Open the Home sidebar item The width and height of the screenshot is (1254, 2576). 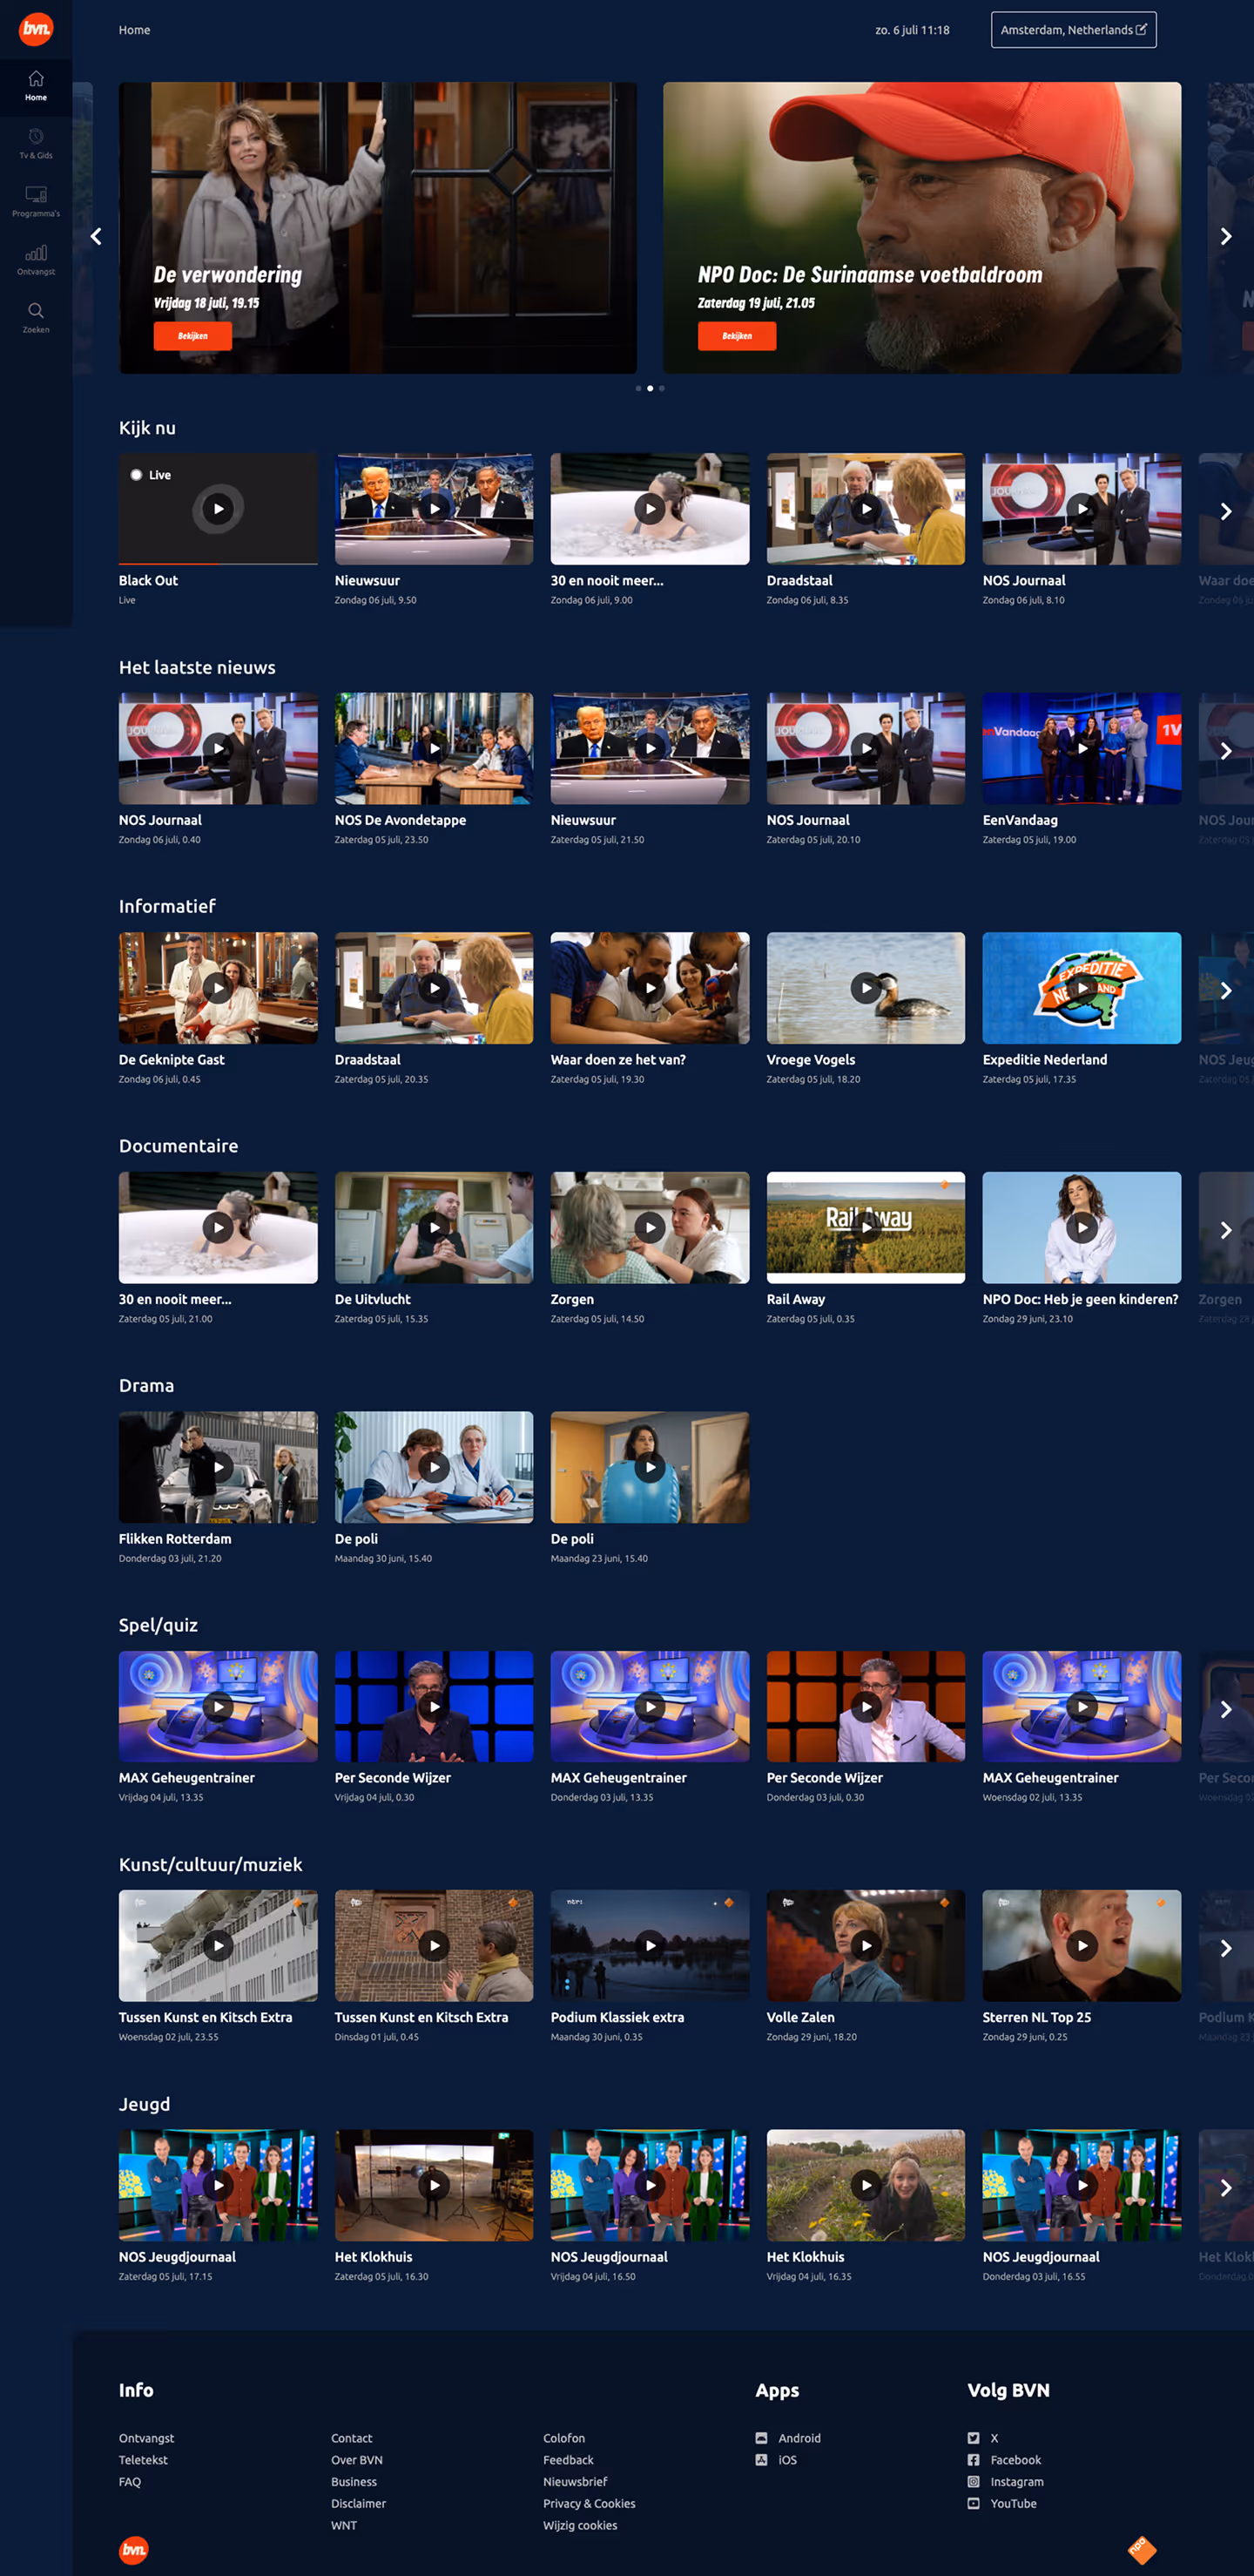coord(36,86)
